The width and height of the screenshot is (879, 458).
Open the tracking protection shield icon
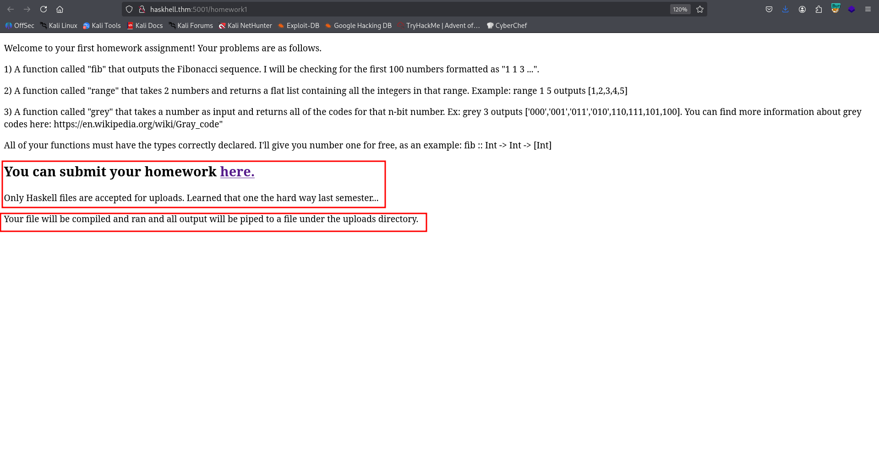click(x=129, y=9)
